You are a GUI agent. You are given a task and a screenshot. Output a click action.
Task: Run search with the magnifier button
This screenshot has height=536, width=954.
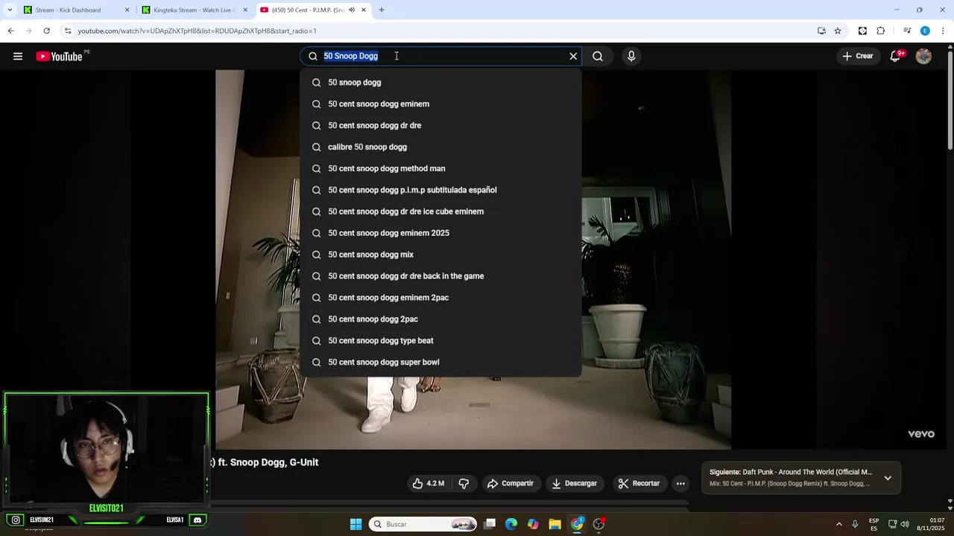click(598, 57)
